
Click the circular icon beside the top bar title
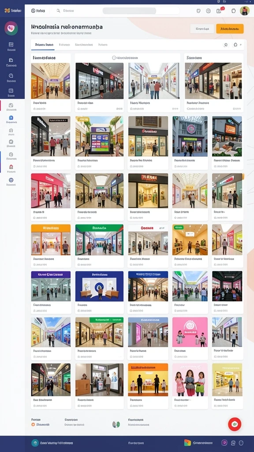tap(33, 11)
